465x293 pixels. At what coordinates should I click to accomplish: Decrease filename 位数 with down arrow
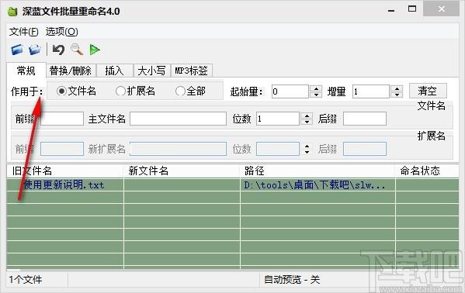[x=307, y=122]
